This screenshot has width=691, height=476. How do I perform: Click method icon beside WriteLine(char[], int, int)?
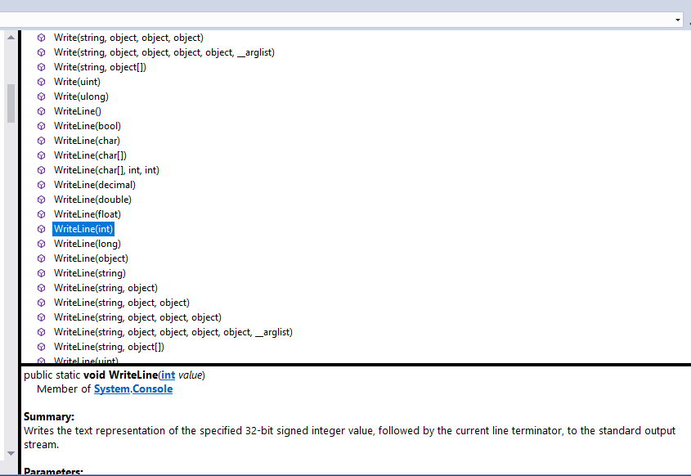click(x=42, y=170)
